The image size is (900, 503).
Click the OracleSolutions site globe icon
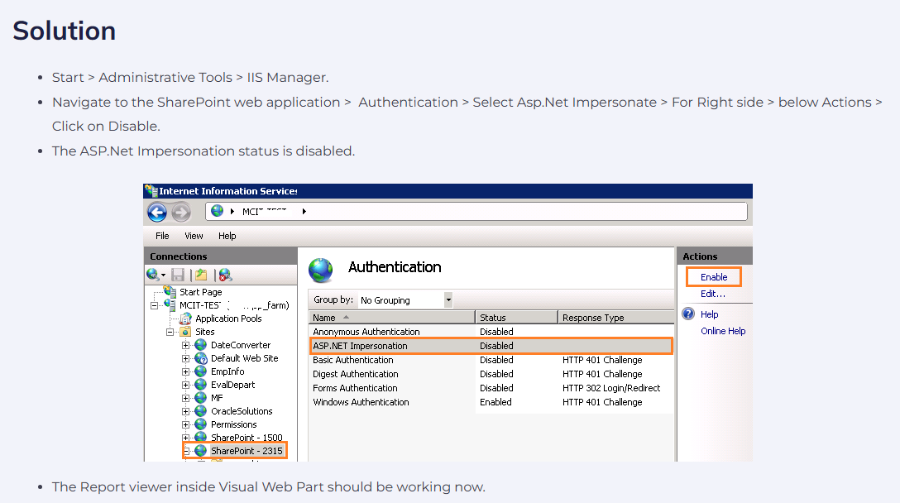[200, 411]
